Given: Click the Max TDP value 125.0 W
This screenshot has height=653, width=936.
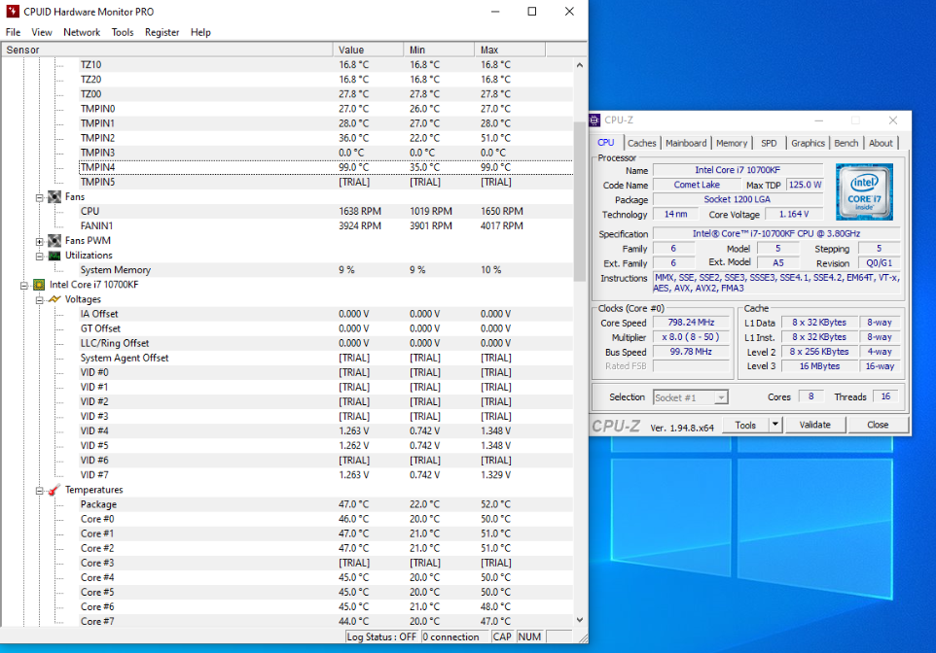Looking at the screenshot, I should pyautogui.click(x=806, y=185).
